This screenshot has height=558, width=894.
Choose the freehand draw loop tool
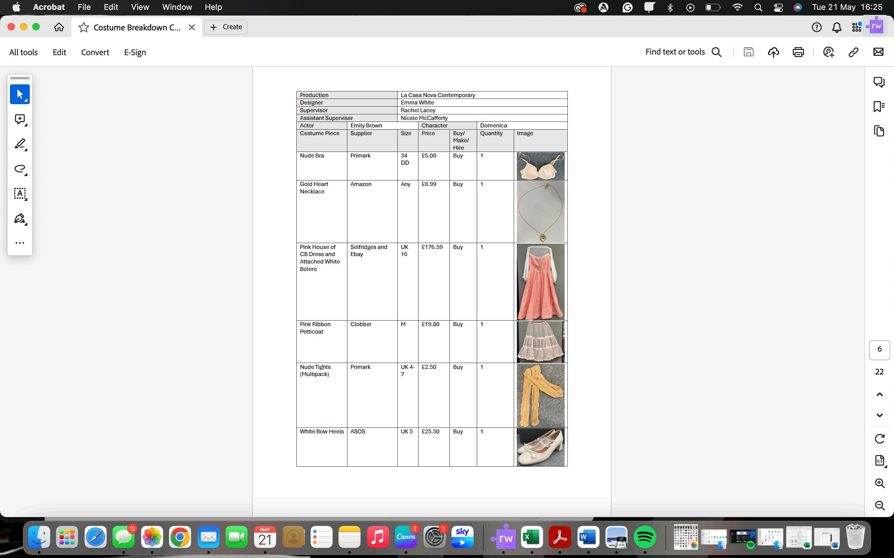pos(20,169)
